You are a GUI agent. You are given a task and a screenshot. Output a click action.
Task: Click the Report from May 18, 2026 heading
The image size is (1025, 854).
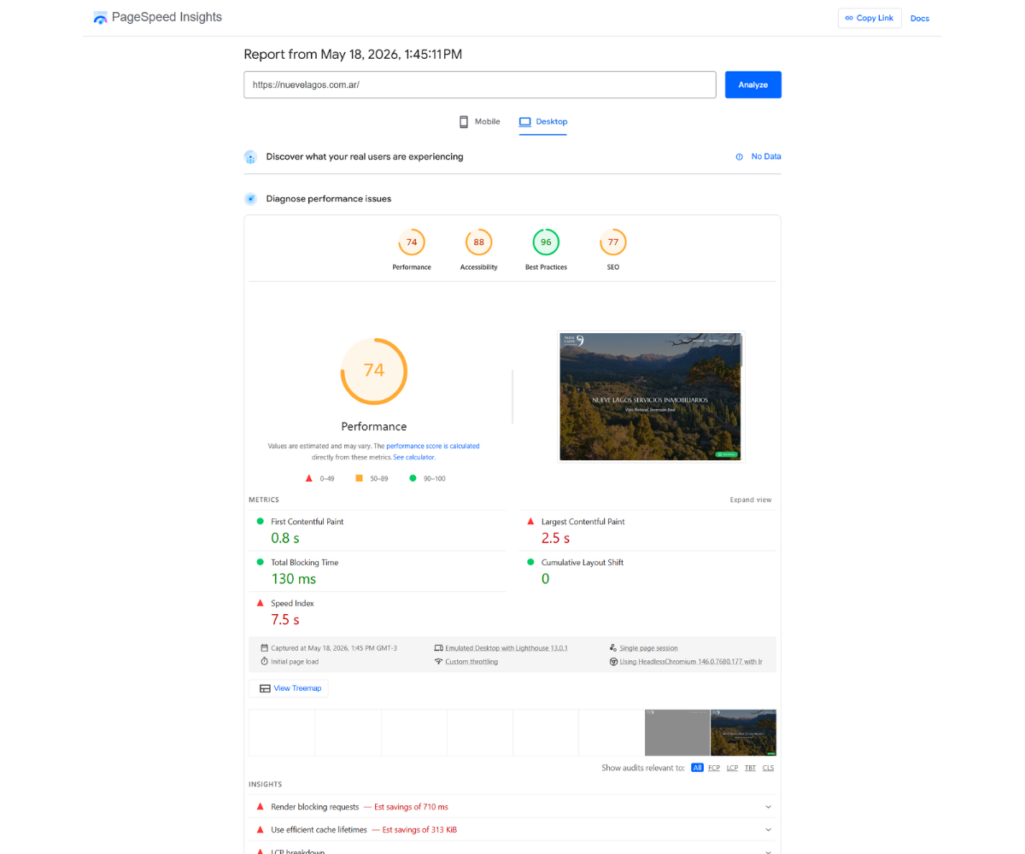click(x=353, y=55)
